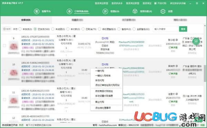Open product thumbnail for order 11
Viewport: 207px width, 128px height.
pos(13,100)
